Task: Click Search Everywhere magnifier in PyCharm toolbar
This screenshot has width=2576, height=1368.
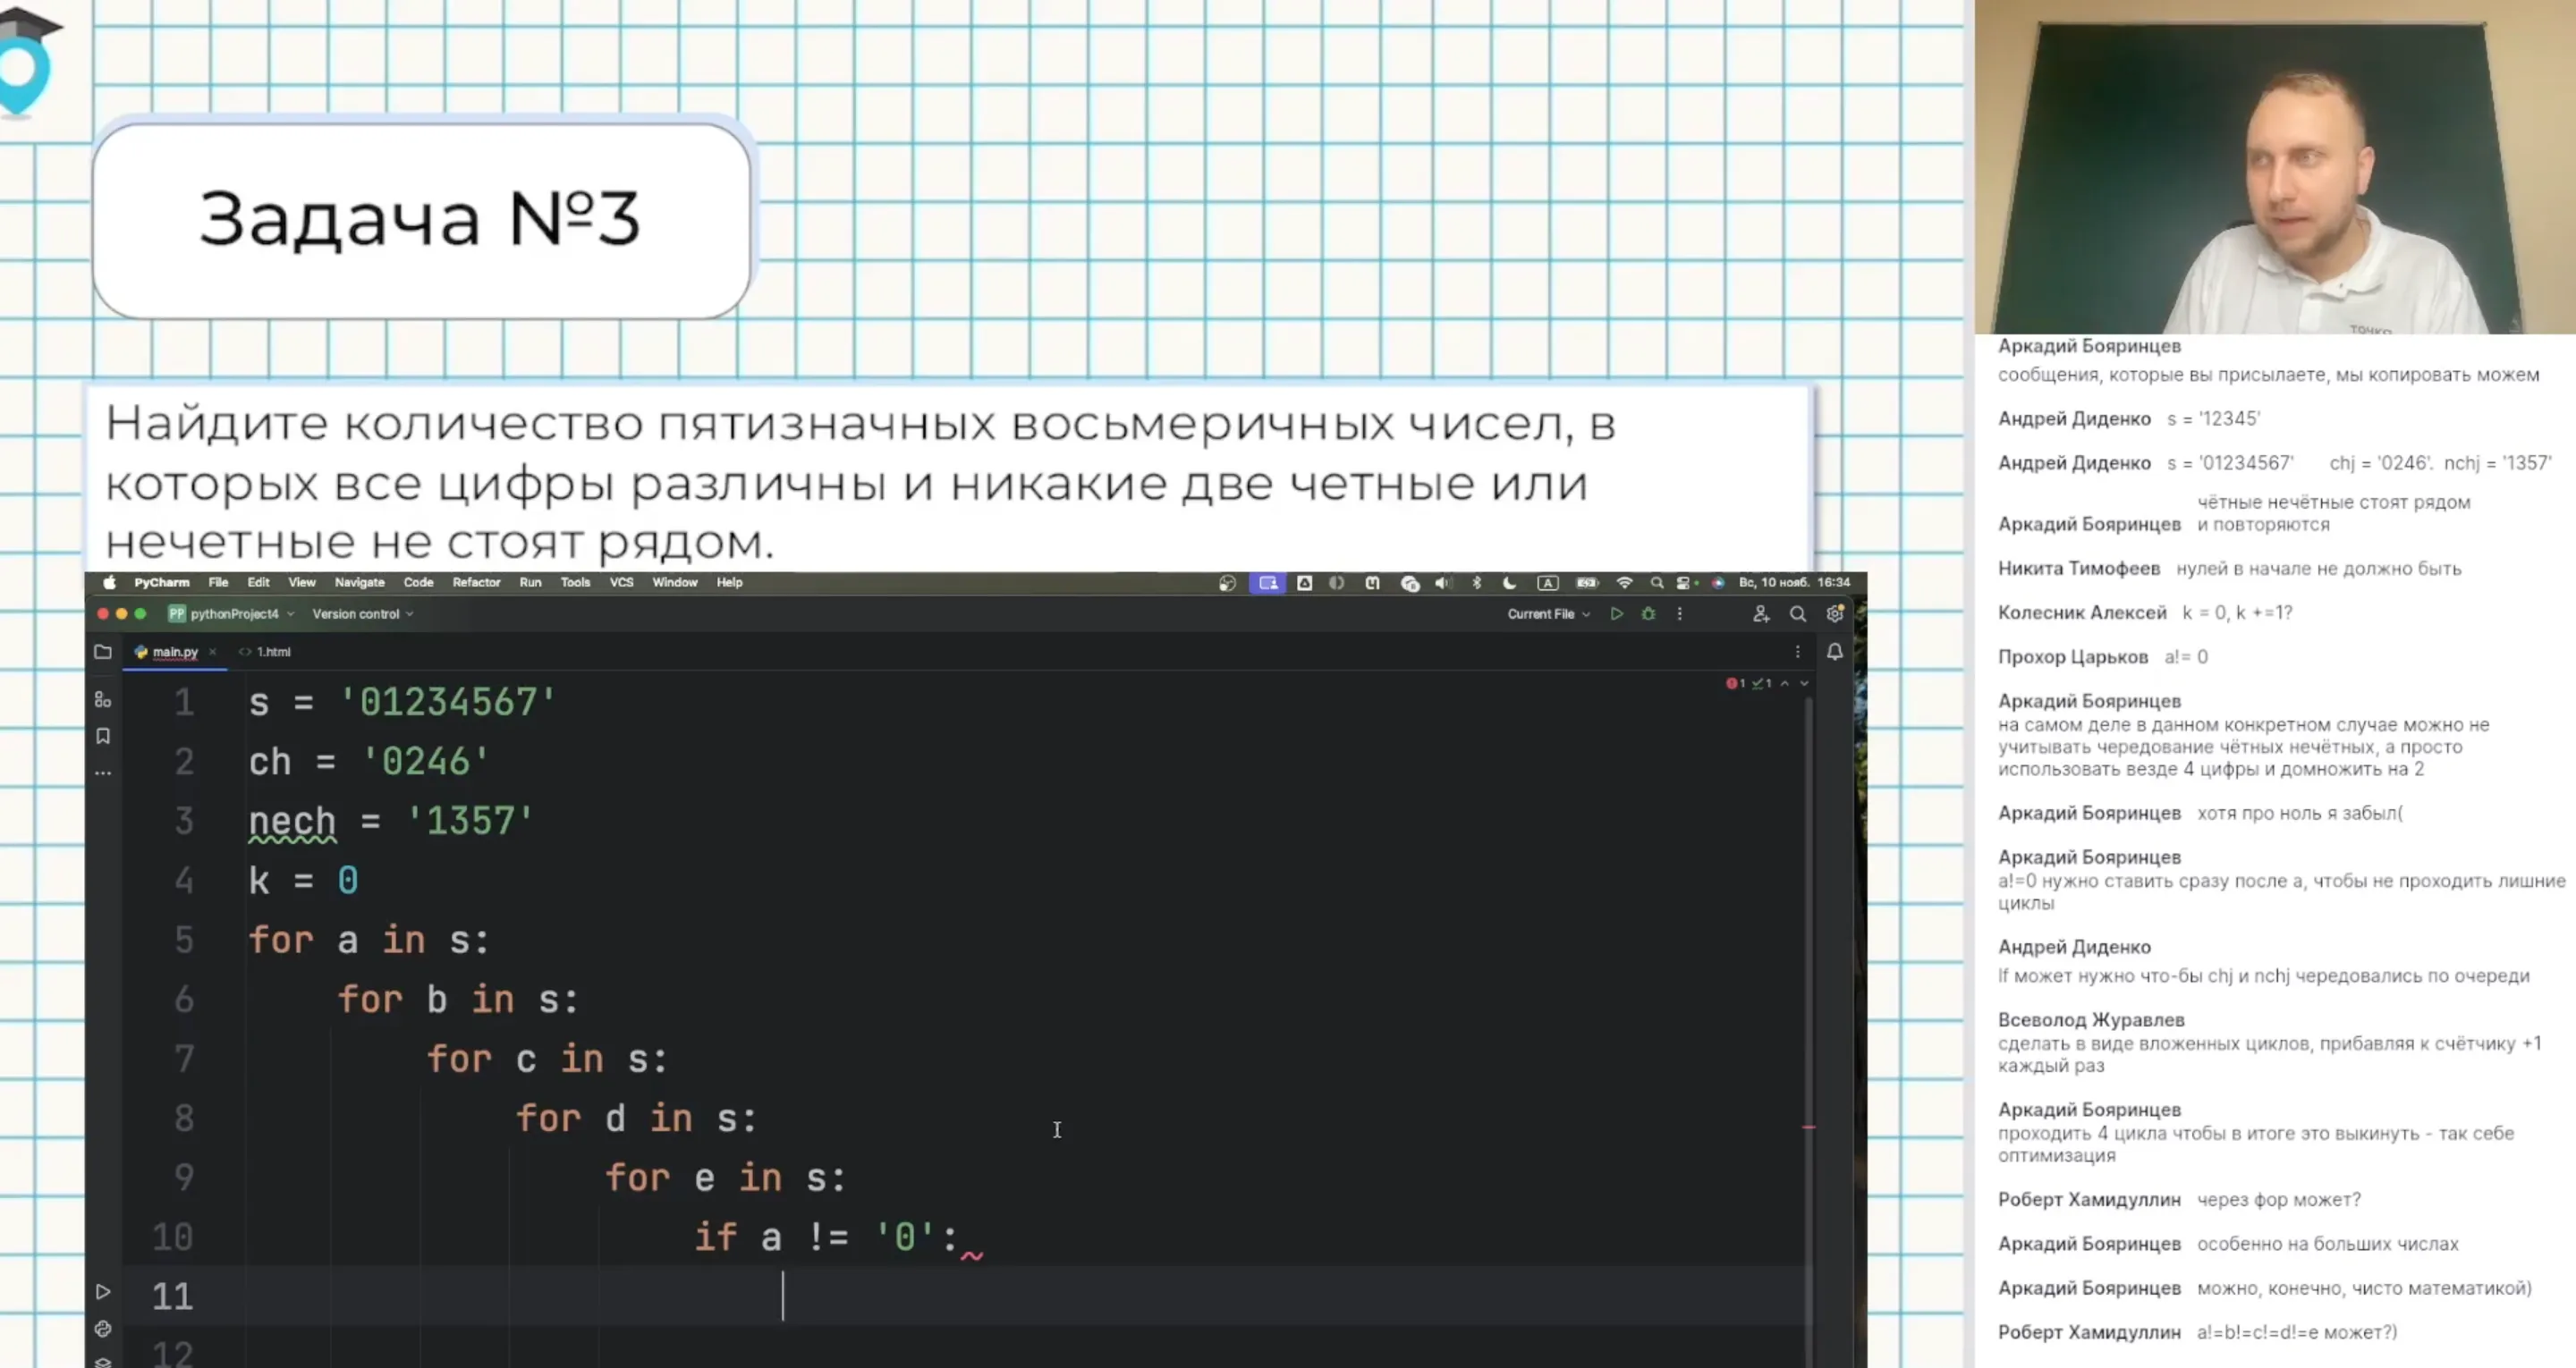Action: (x=1797, y=614)
